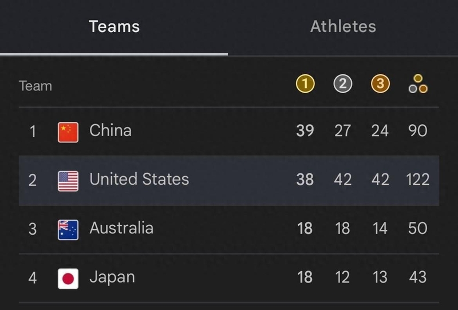Viewport: 458px width, 310px height.
Task: Switch to the Athletes tab
Action: (343, 26)
